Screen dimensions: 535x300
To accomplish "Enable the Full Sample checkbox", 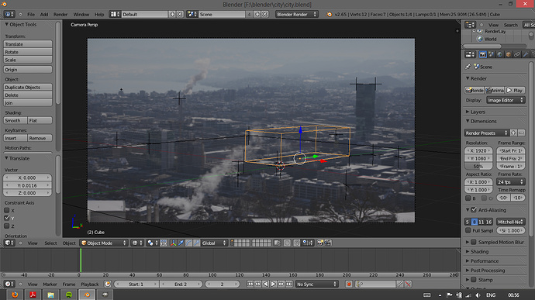I will 468,230.
